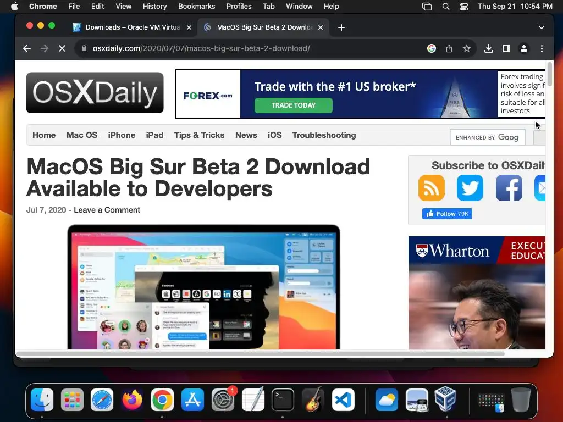Open the iOS nav link
Screen dimensions: 563x422
[275, 135]
